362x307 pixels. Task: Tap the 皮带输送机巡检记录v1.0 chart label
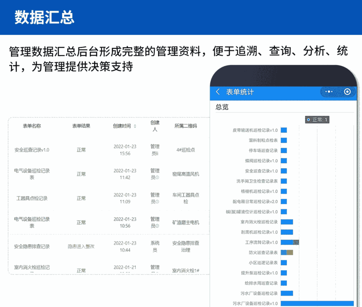pos(255,130)
